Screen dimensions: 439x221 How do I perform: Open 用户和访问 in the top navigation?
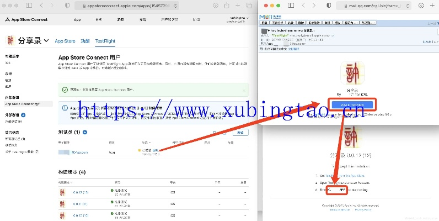point(170,20)
